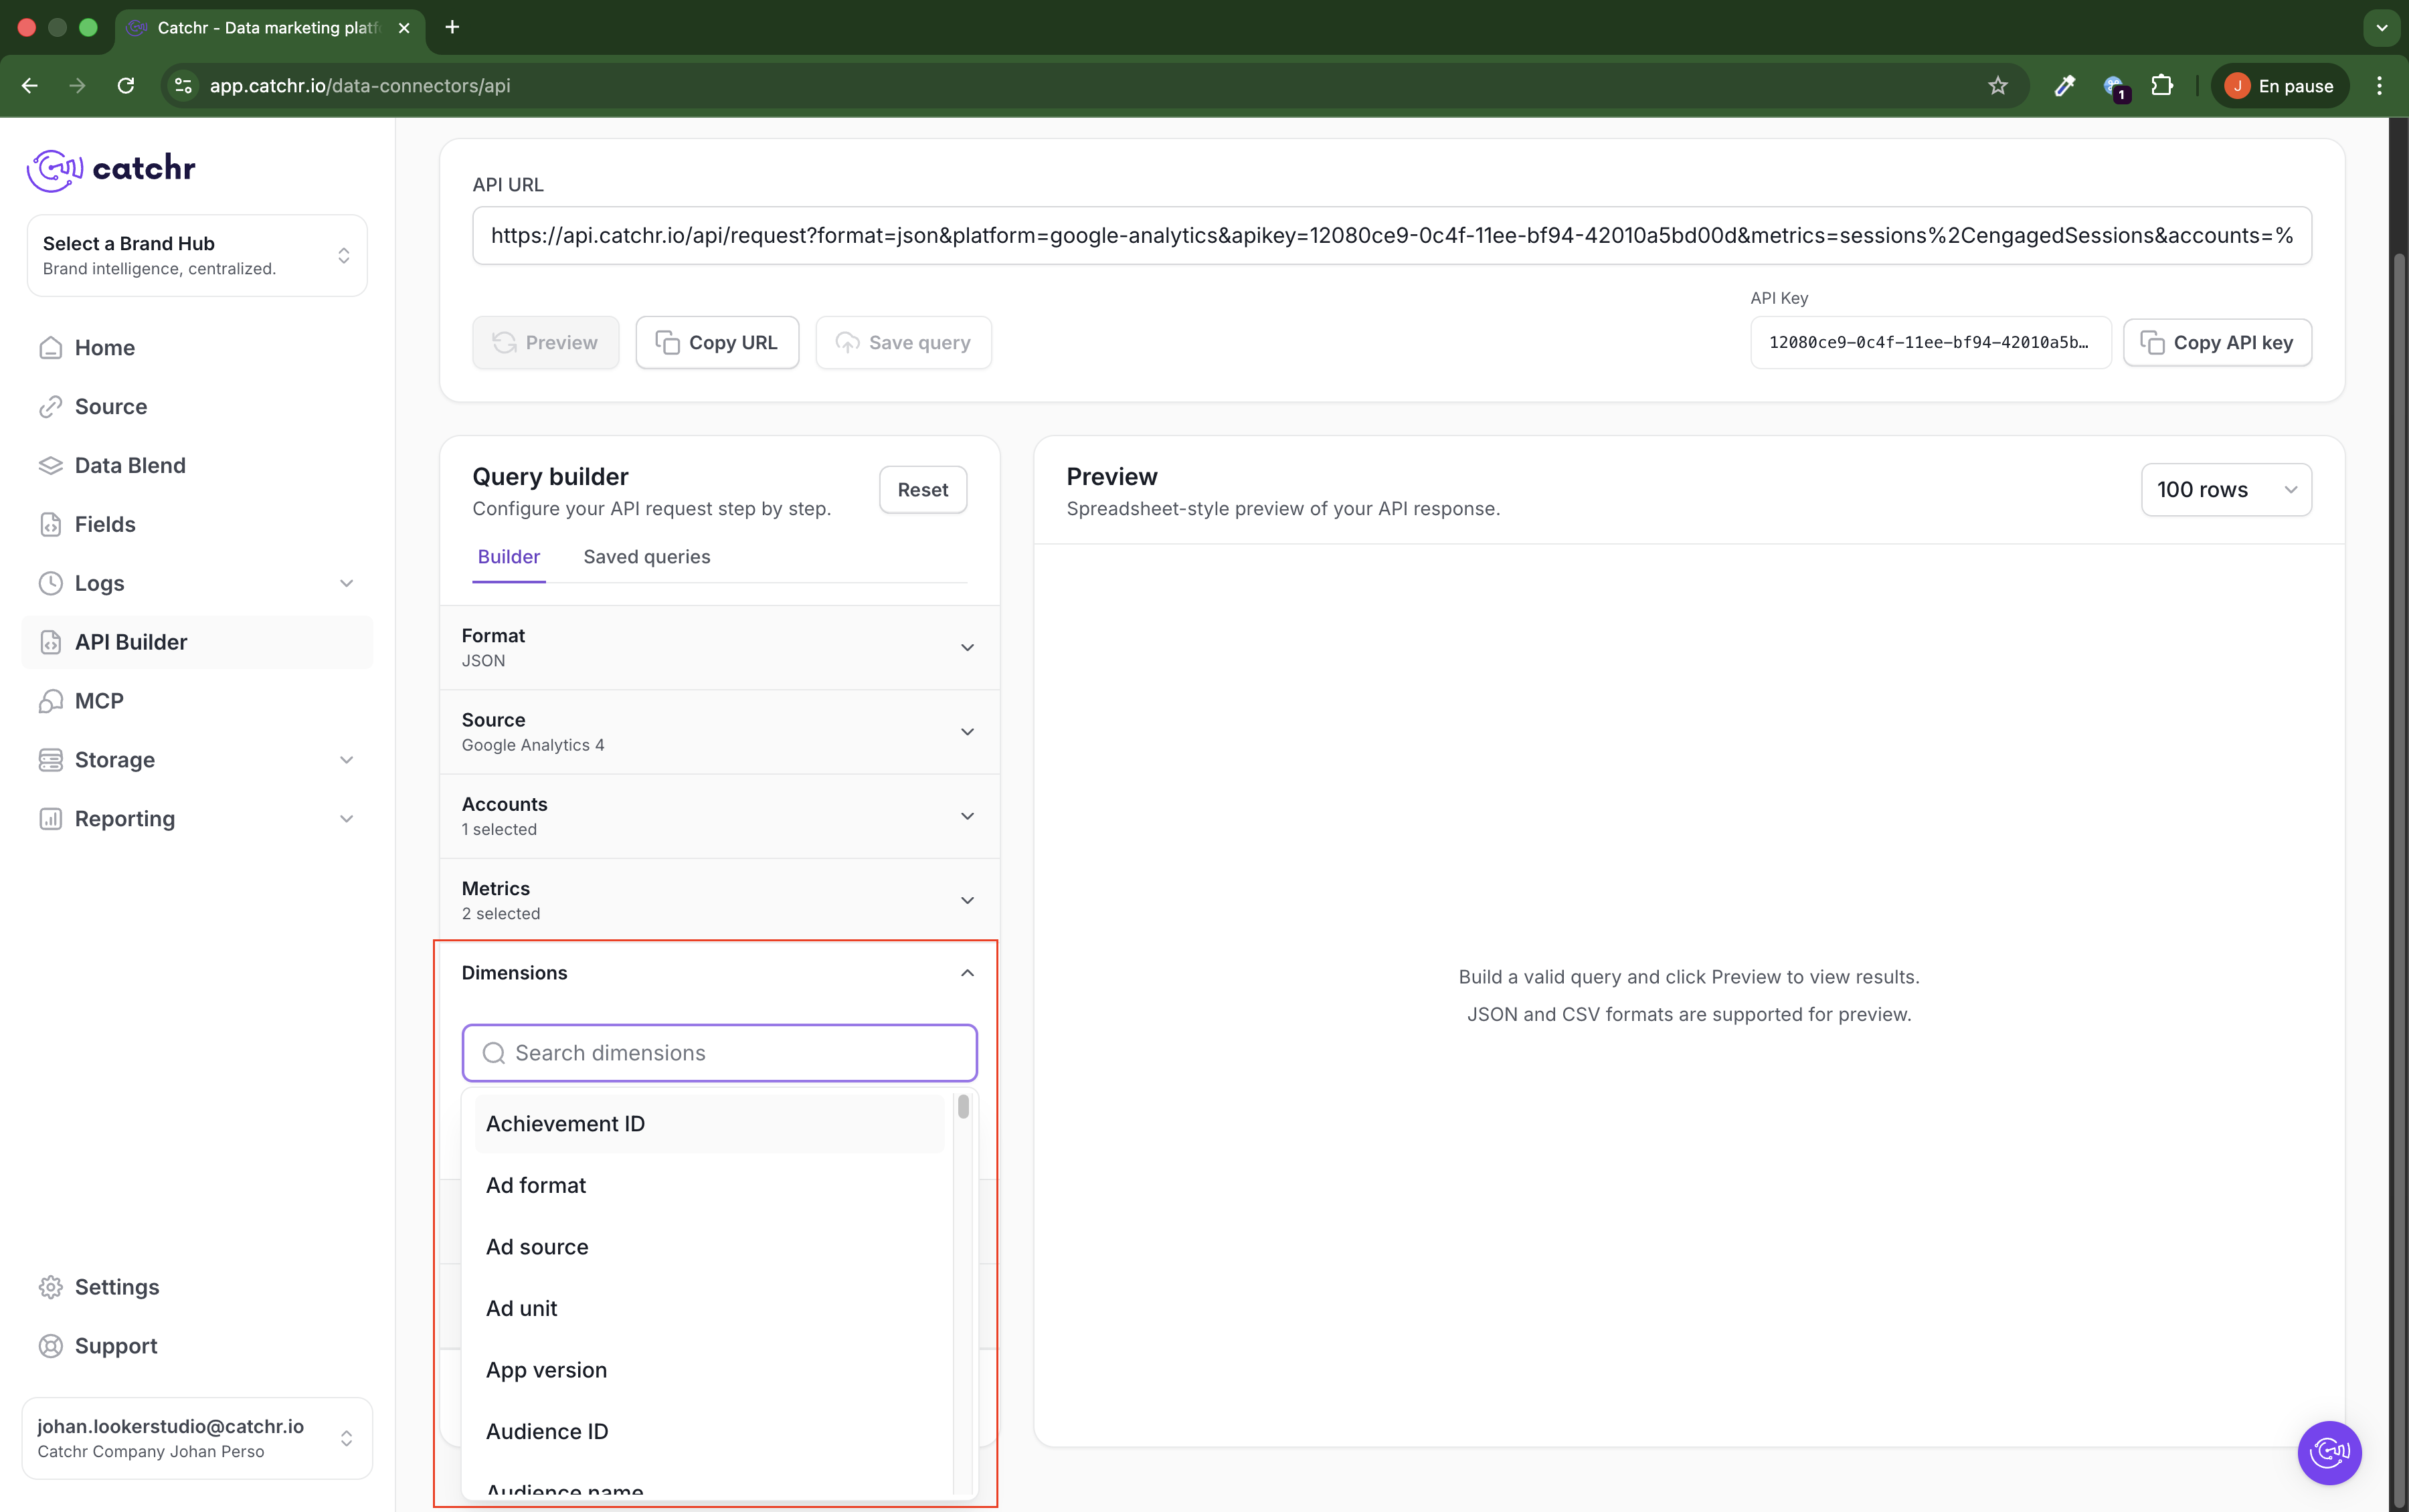Screen dimensions: 2409x1512
Task: Click the Data Blend sidebar icon
Action: click(50, 465)
